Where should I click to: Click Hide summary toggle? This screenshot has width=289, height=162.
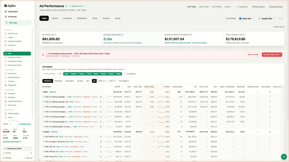tap(279, 27)
